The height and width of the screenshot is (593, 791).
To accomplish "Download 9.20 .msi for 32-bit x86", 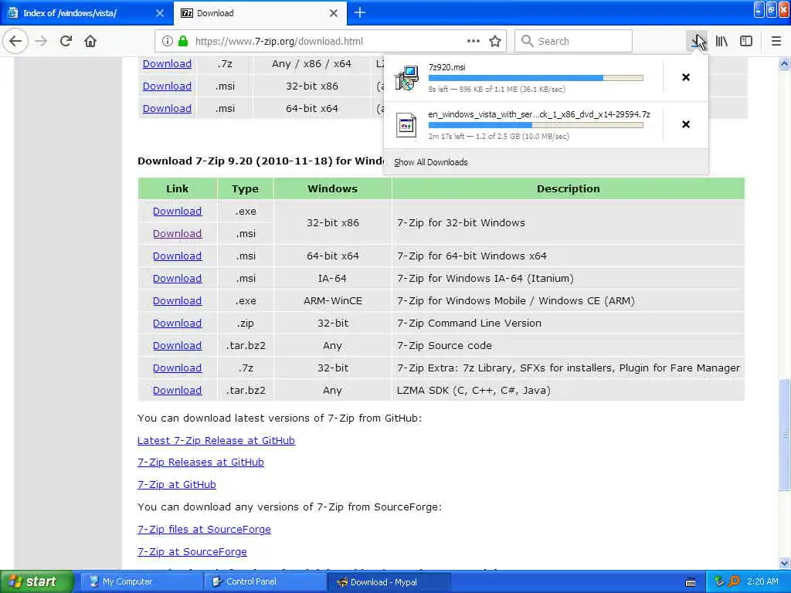I will pyautogui.click(x=177, y=233).
